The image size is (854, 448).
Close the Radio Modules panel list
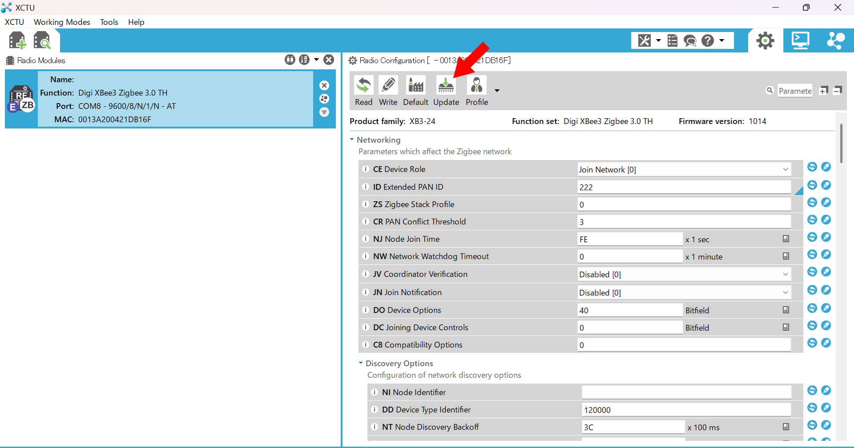329,60
